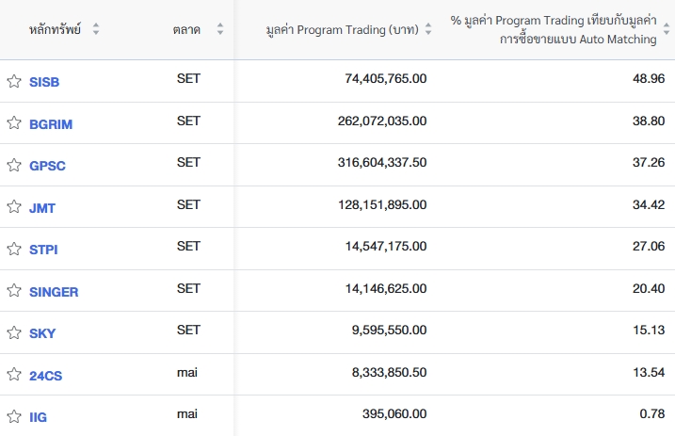Image resolution: width=675 pixels, height=436 pixels.
Task: Click value 262,072,035.00 in BGRIM row
Action: [382, 121]
